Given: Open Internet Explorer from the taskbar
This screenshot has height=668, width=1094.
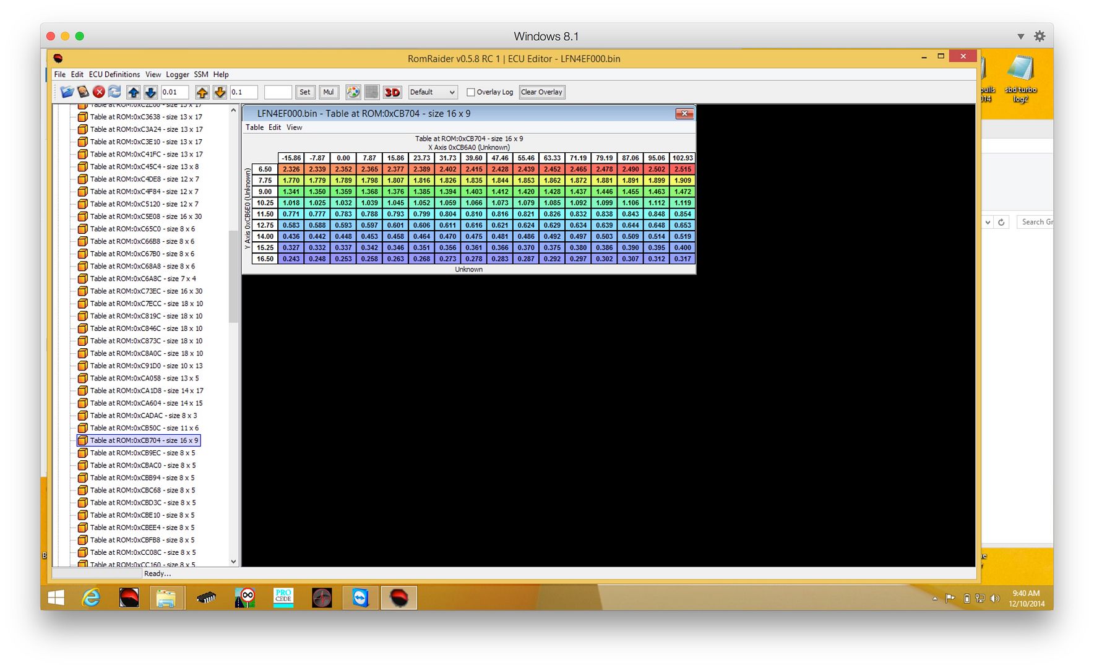Looking at the screenshot, I should click(x=92, y=597).
